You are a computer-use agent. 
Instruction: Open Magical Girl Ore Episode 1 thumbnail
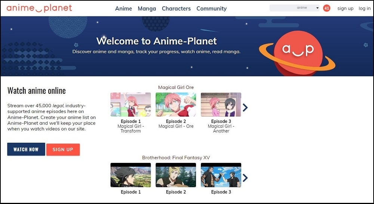(131, 104)
